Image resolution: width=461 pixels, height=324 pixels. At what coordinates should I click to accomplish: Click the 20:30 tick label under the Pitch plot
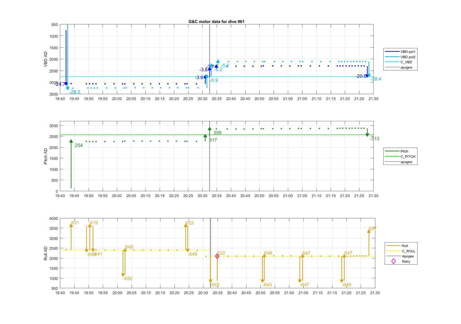(x=202, y=196)
